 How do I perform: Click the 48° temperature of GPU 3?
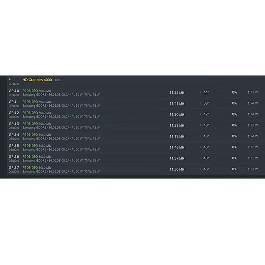coord(206,125)
